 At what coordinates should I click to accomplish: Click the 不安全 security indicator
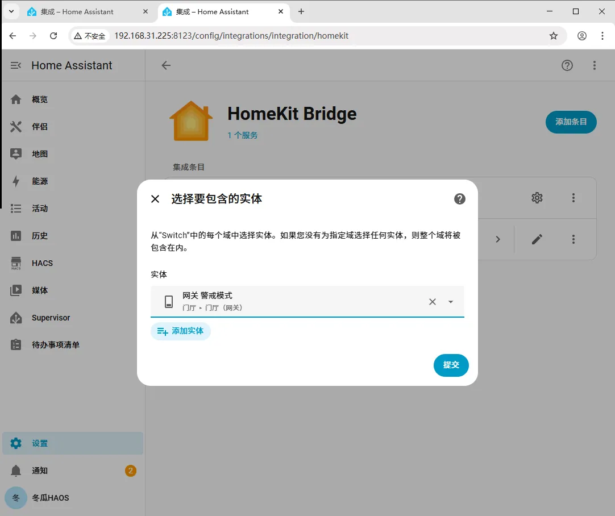[90, 36]
